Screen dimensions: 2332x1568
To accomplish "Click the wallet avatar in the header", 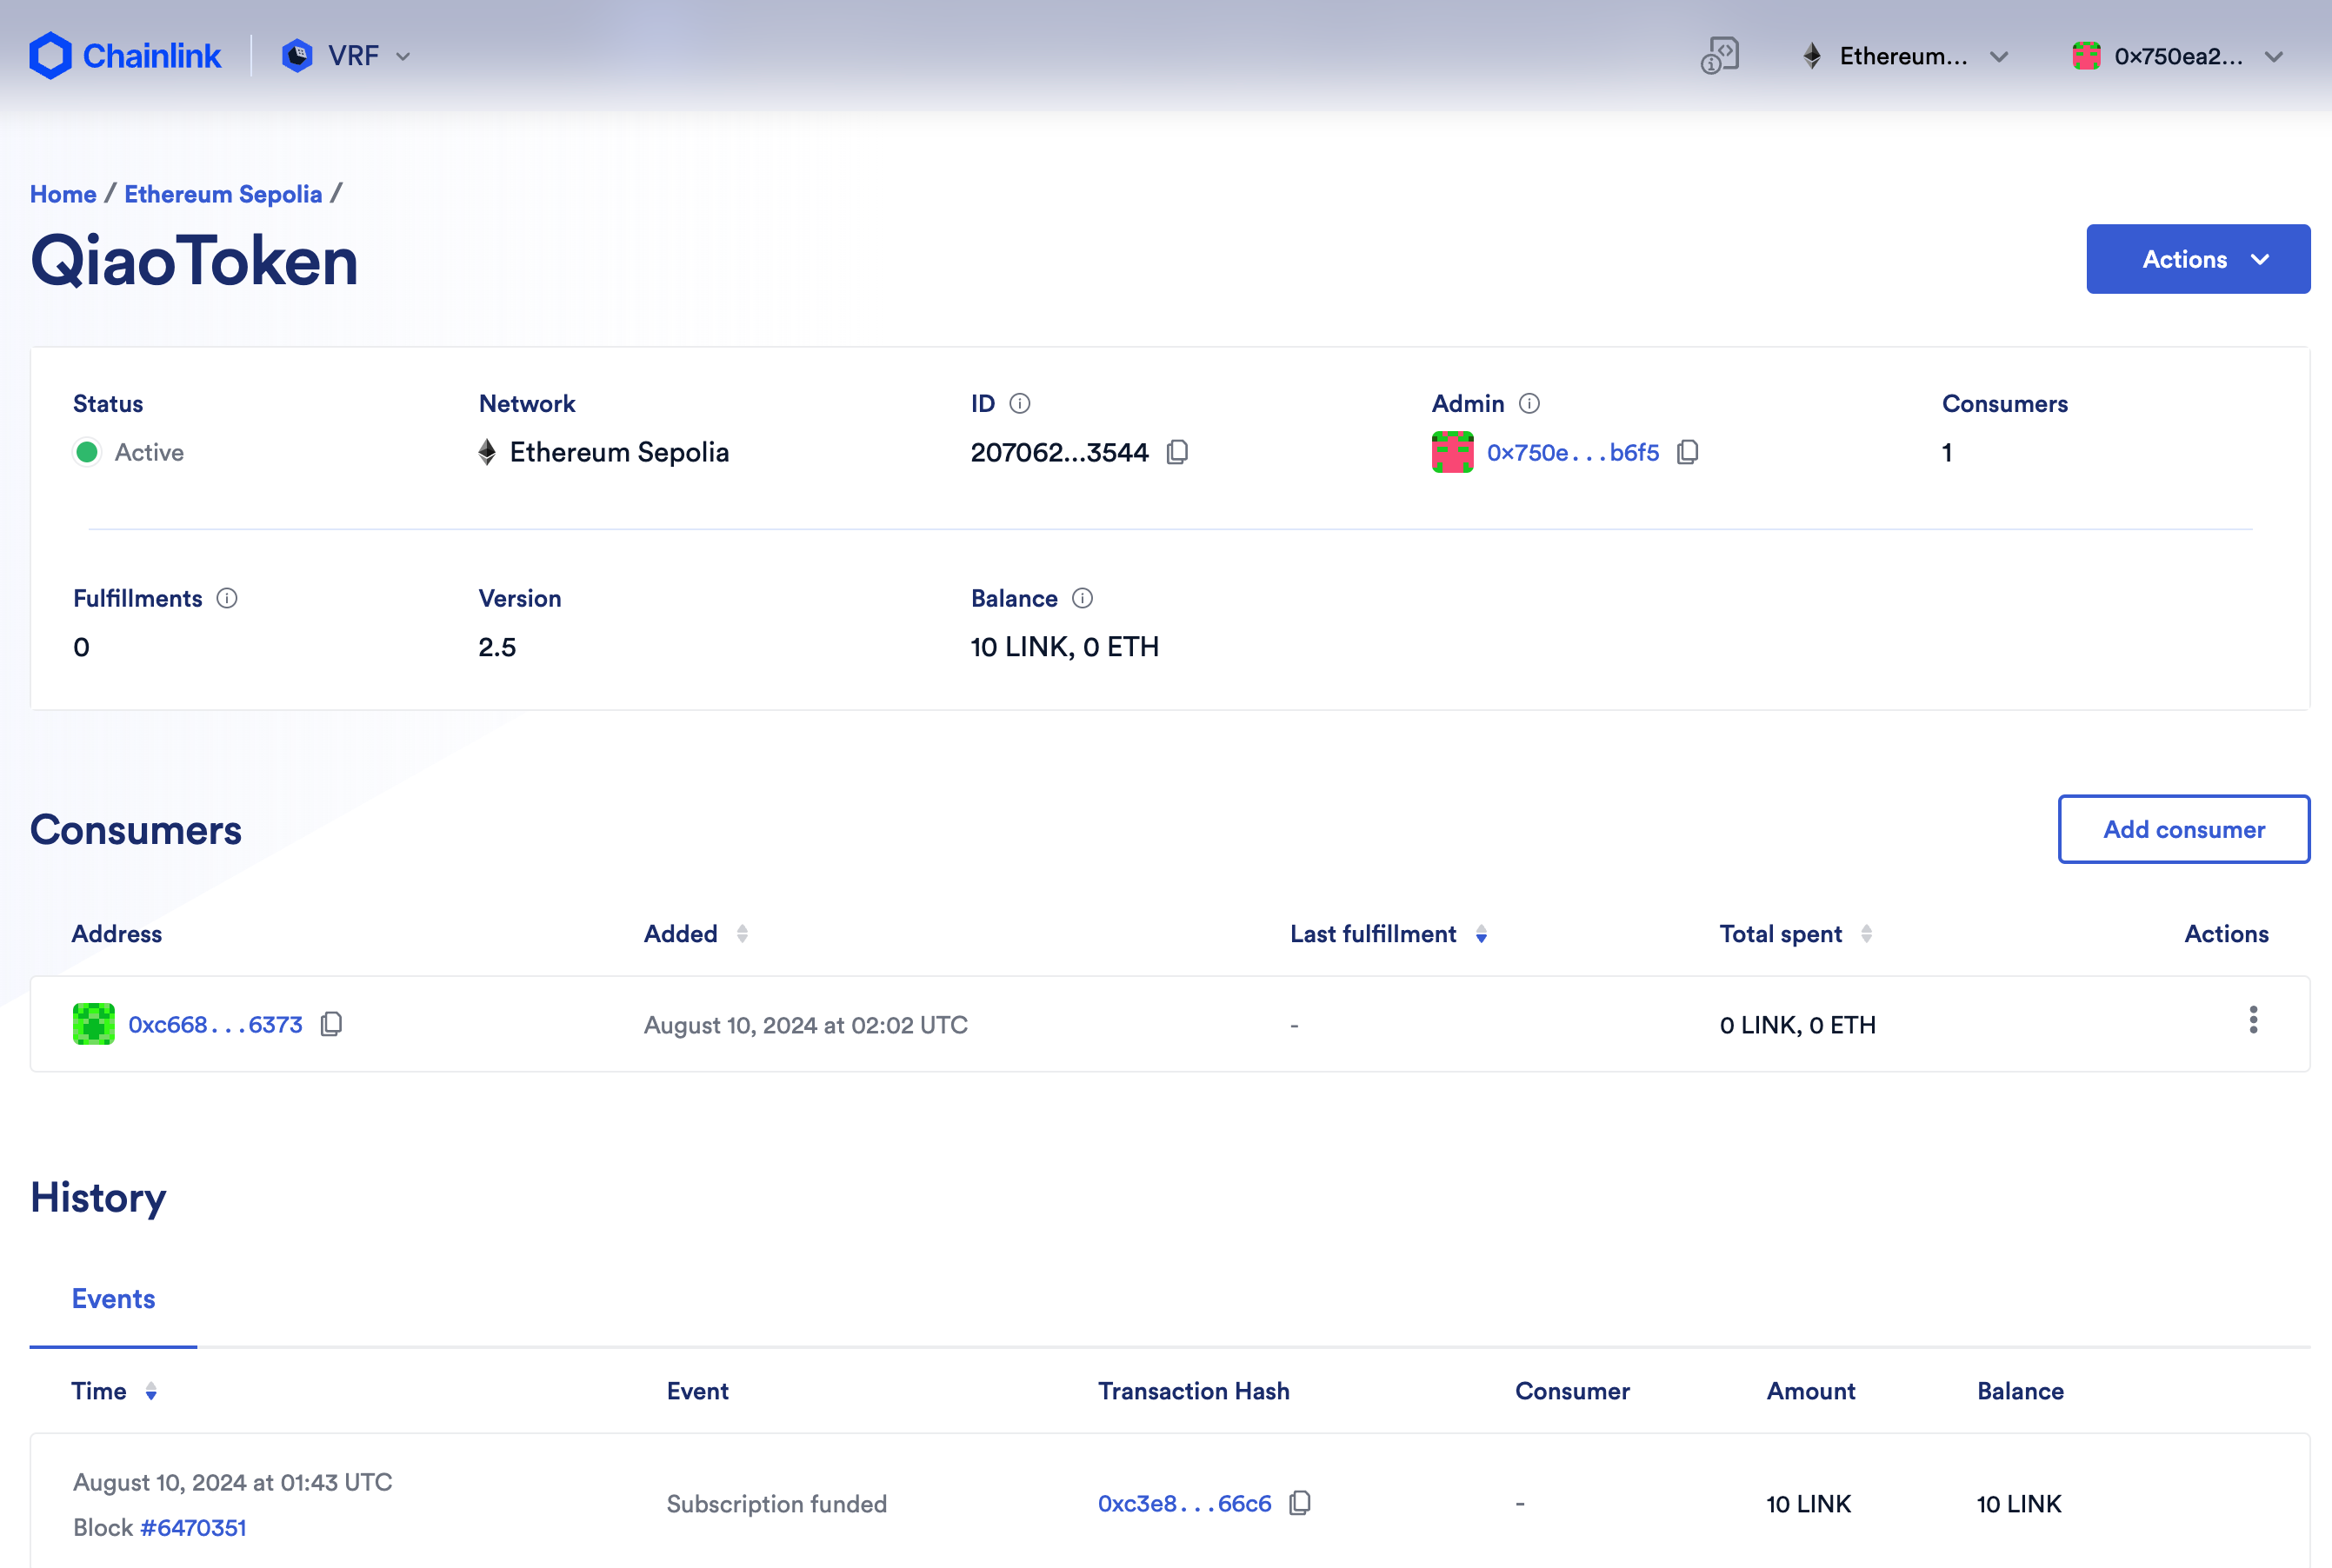I will [x=2086, y=56].
